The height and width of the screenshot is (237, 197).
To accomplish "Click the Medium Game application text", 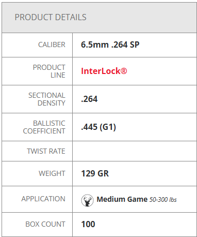I will click(x=122, y=199).
